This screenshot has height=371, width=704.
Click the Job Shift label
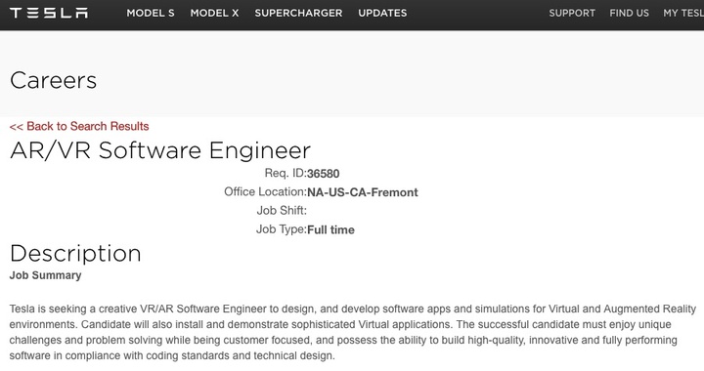[x=282, y=210]
